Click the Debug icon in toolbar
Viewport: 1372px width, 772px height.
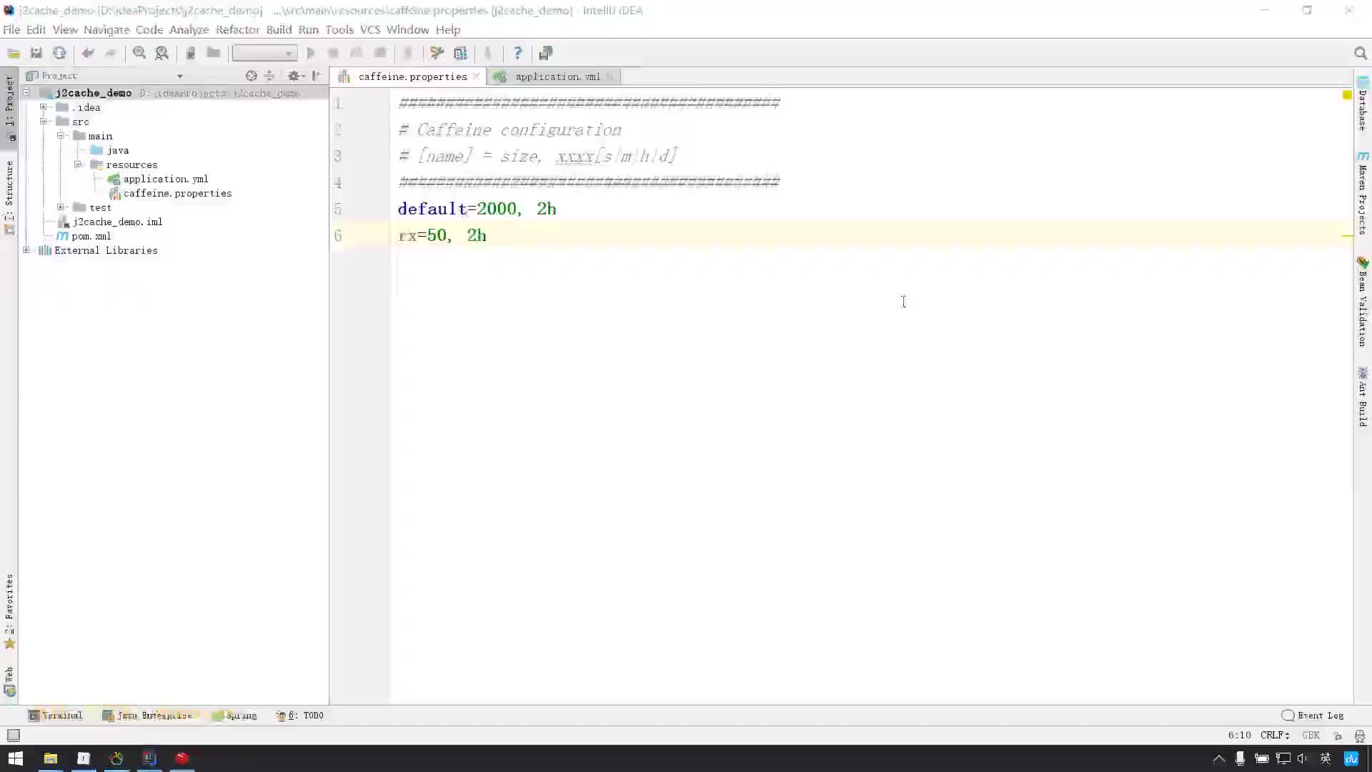pos(334,54)
